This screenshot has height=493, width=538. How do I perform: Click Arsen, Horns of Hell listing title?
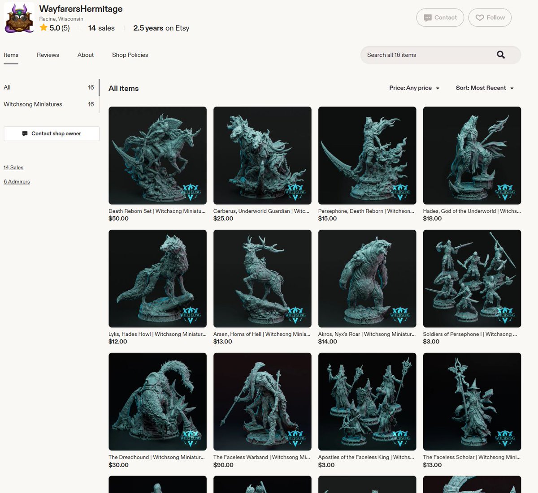(x=262, y=334)
